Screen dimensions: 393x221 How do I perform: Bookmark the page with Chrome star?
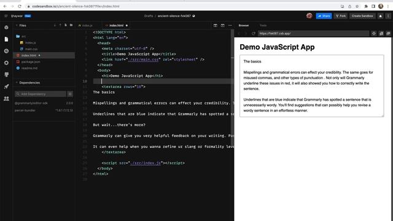357,6
